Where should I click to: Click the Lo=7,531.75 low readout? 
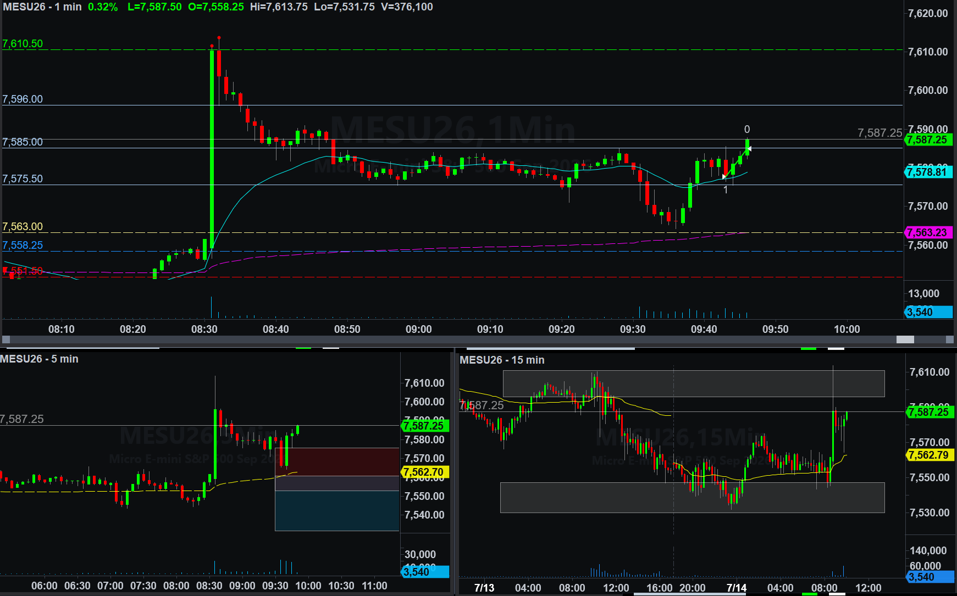(x=345, y=7)
